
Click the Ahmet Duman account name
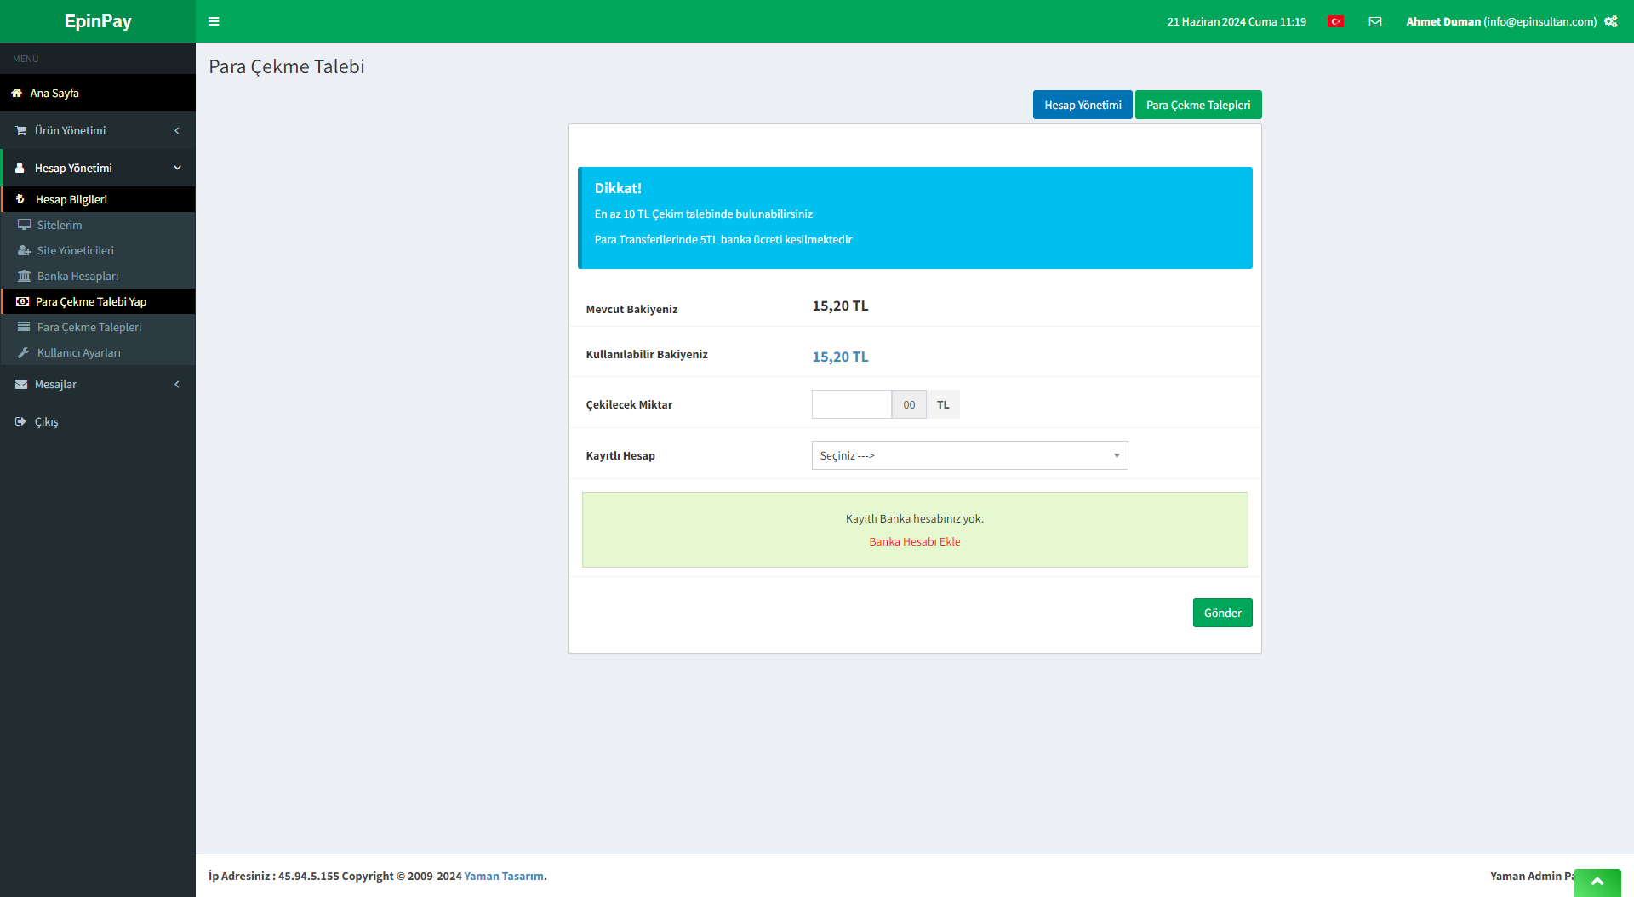[1443, 21]
